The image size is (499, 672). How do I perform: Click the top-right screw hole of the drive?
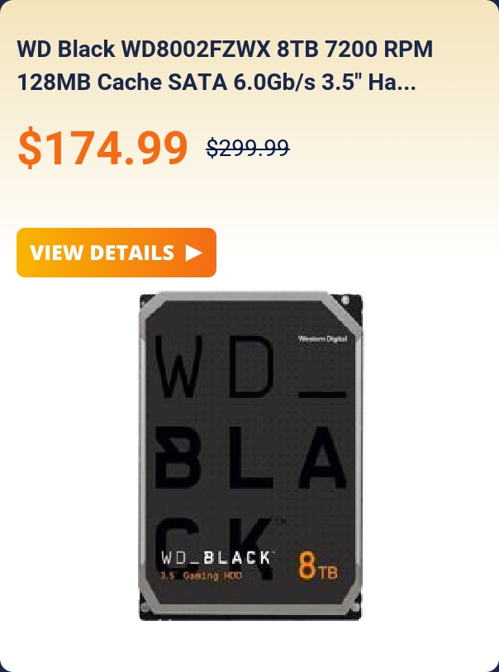(x=346, y=300)
